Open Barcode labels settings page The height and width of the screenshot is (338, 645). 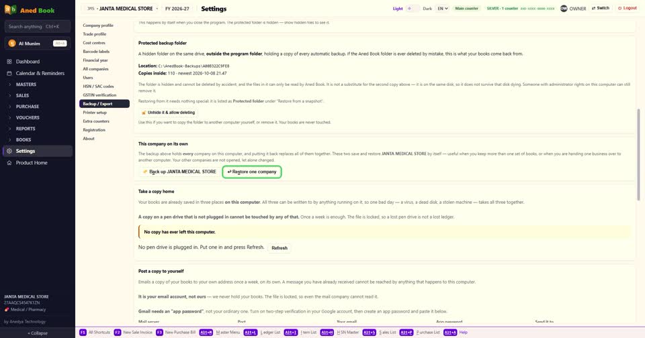104,52
